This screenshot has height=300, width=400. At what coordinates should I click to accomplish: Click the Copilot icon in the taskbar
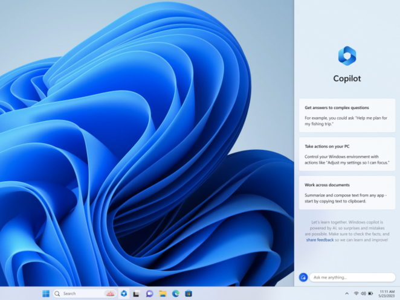tap(124, 293)
